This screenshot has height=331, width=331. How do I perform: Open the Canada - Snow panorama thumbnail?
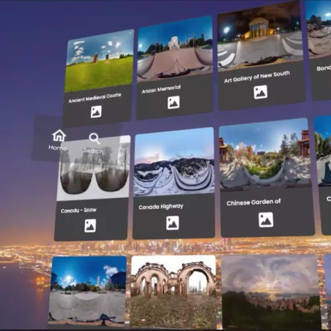pos(93,168)
